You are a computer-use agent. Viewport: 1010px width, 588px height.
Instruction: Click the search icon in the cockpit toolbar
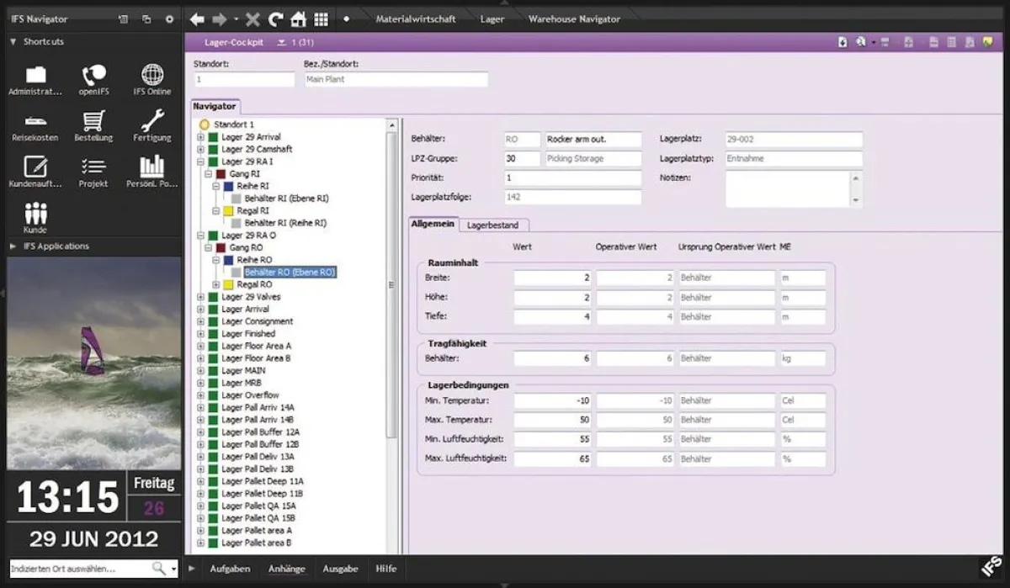coord(859,40)
